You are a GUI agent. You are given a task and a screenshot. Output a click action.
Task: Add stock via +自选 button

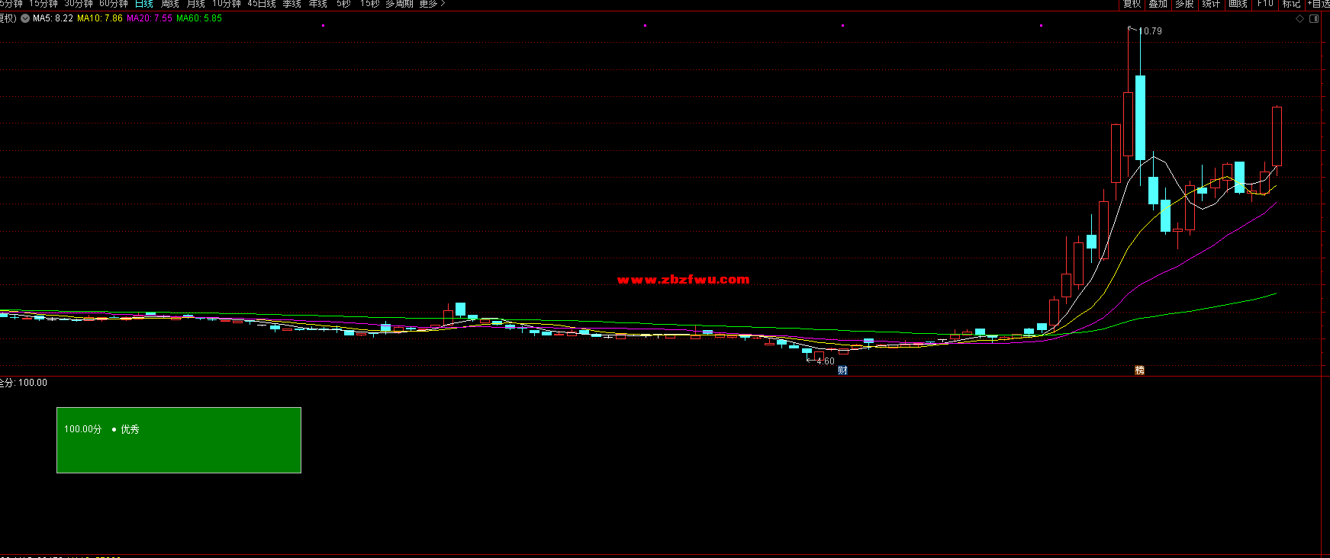(x=1319, y=4)
